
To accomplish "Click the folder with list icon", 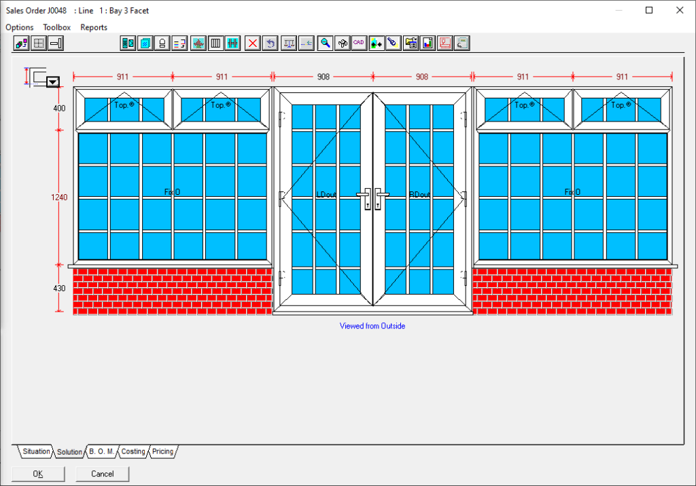I will point(411,43).
